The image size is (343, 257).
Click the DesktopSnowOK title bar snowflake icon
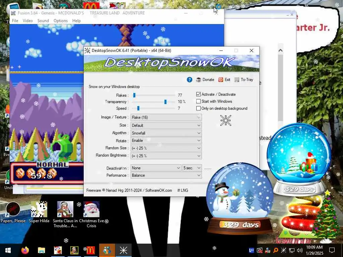click(x=87, y=51)
